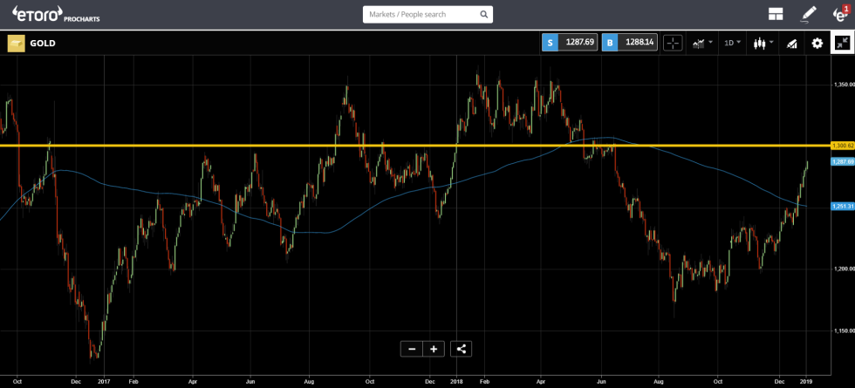Toggle fullscreen with collapse arrows icon
The width and height of the screenshot is (855, 388).
842,43
